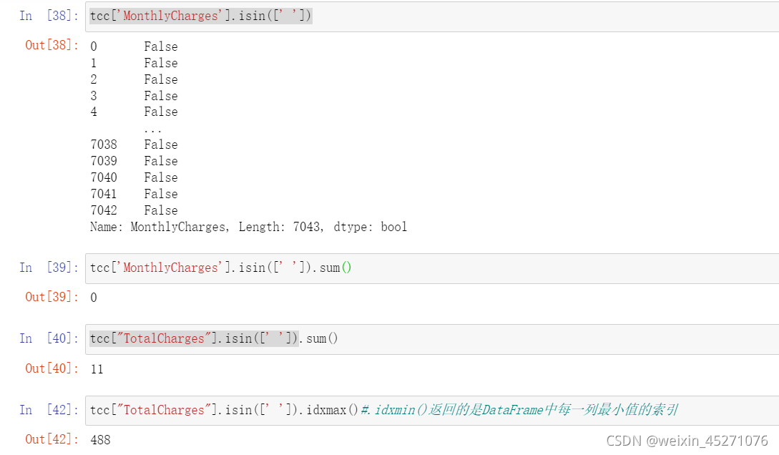Viewport: 779px width, 455px height.
Task: Click the output row with index 3
Action: click(x=134, y=96)
